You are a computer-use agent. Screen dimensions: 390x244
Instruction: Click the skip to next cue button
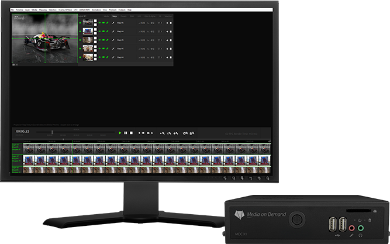(151, 133)
